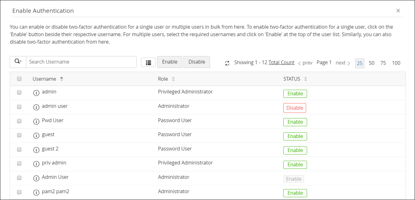415x200 pixels.
Task: Select checkbox for the guest row
Action: point(19,135)
